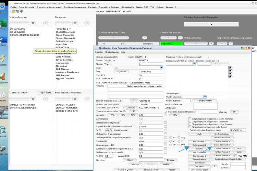The image size is (257, 171).
Task: Open the 'Choix entreprise' dropdown showing Charlet Maçonnerie
Action: click(x=205, y=97)
